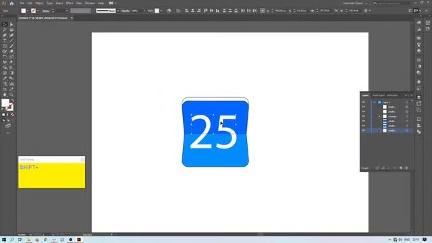432x243 pixels.
Task: Select the Scale tool
Action: [x=11, y=57]
